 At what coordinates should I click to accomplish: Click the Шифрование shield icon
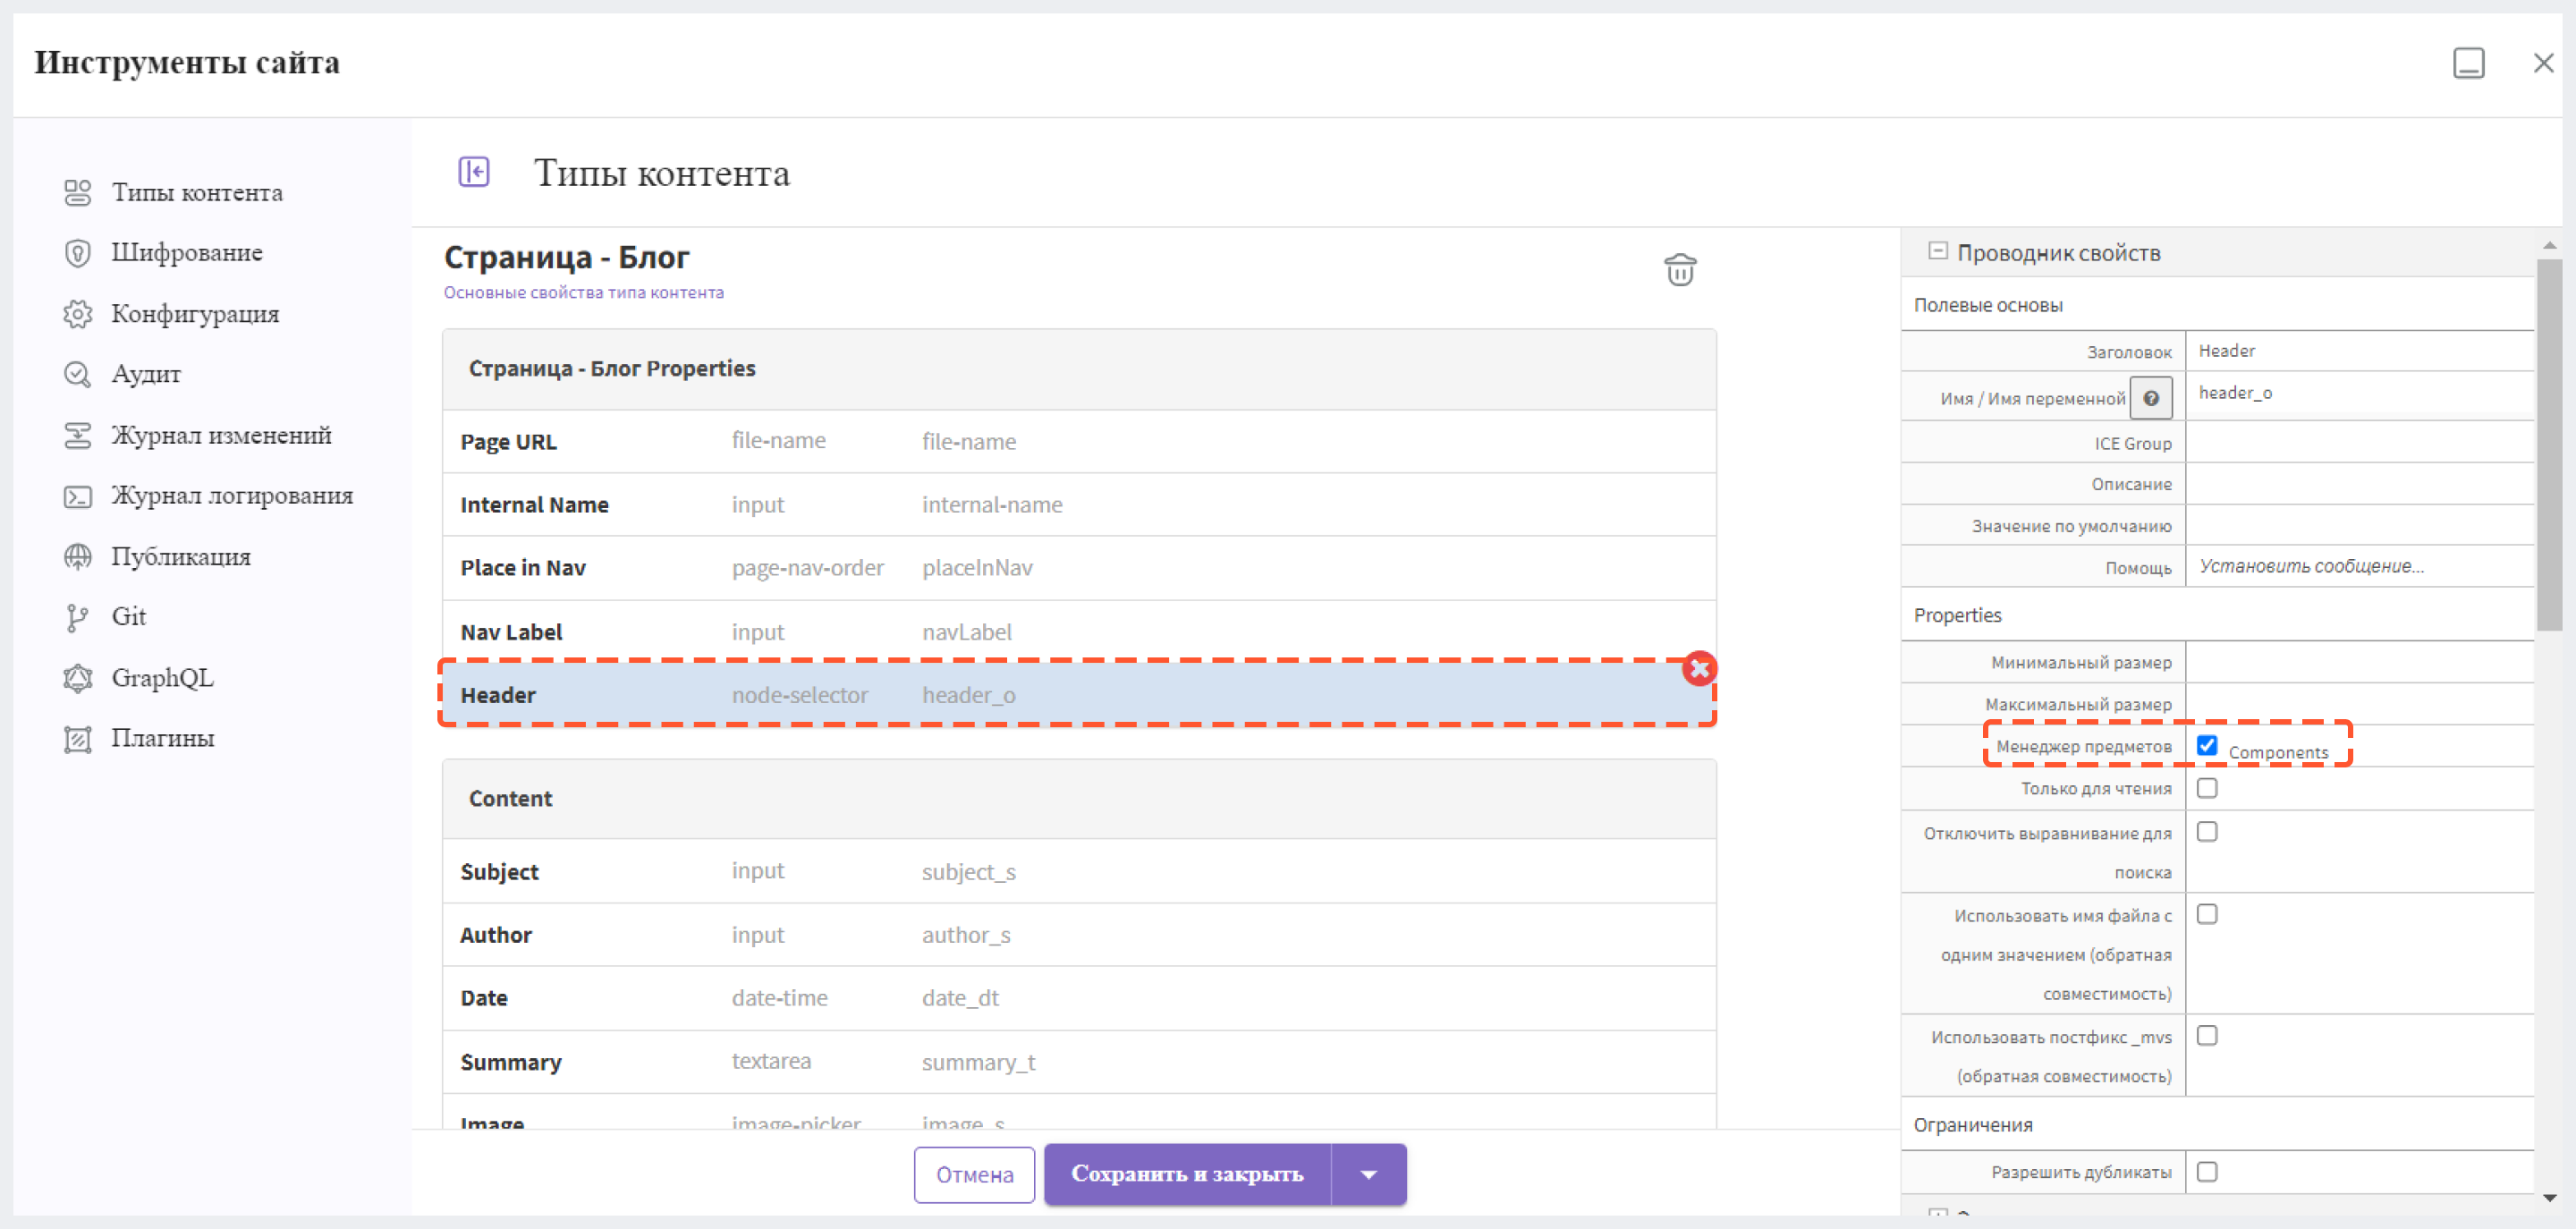[77, 253]
